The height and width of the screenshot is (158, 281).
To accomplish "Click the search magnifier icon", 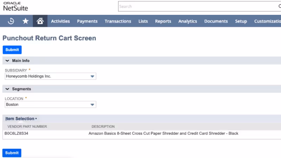I will pyautogui.click(x=280, y=6).
